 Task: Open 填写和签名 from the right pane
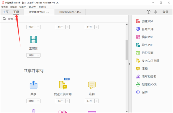(x=146, y=76)
